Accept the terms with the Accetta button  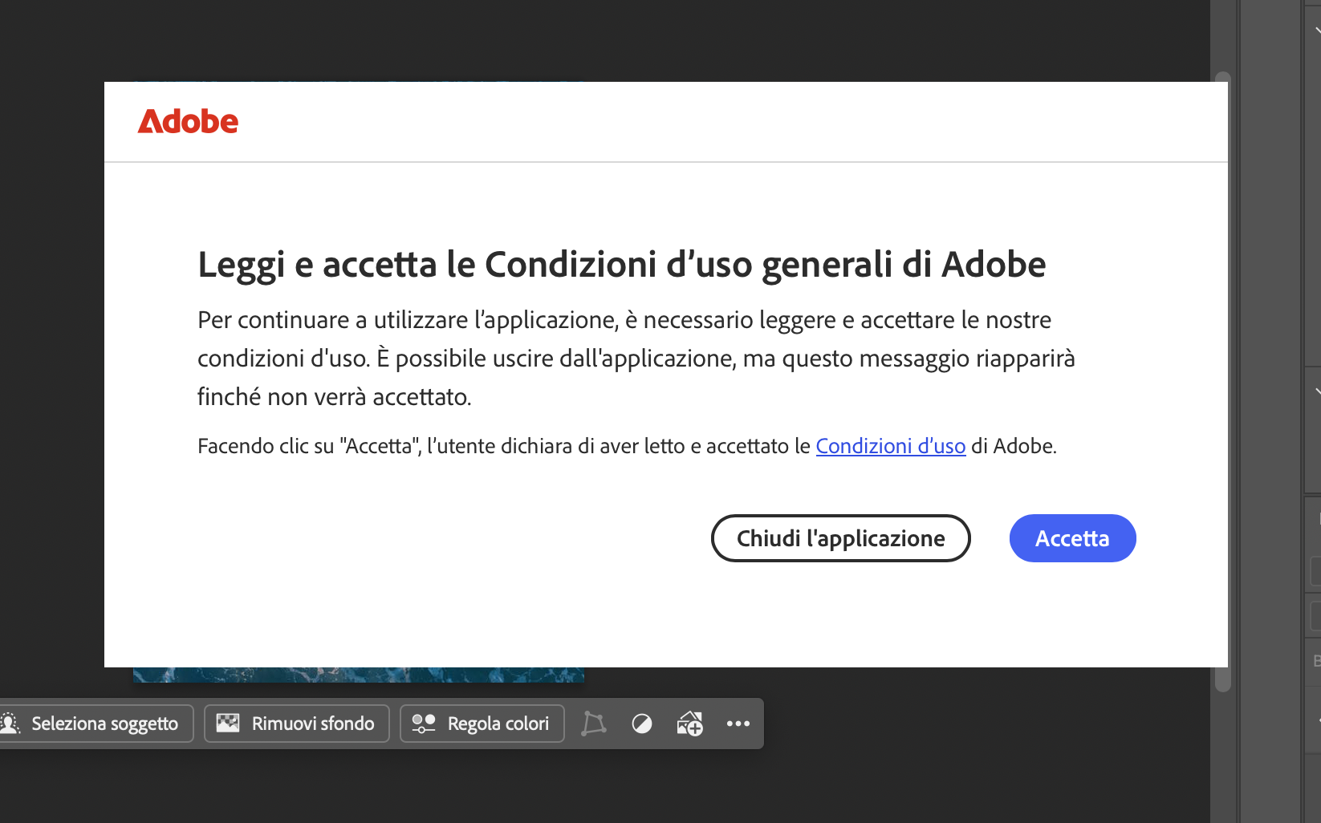click(1072, 538)
